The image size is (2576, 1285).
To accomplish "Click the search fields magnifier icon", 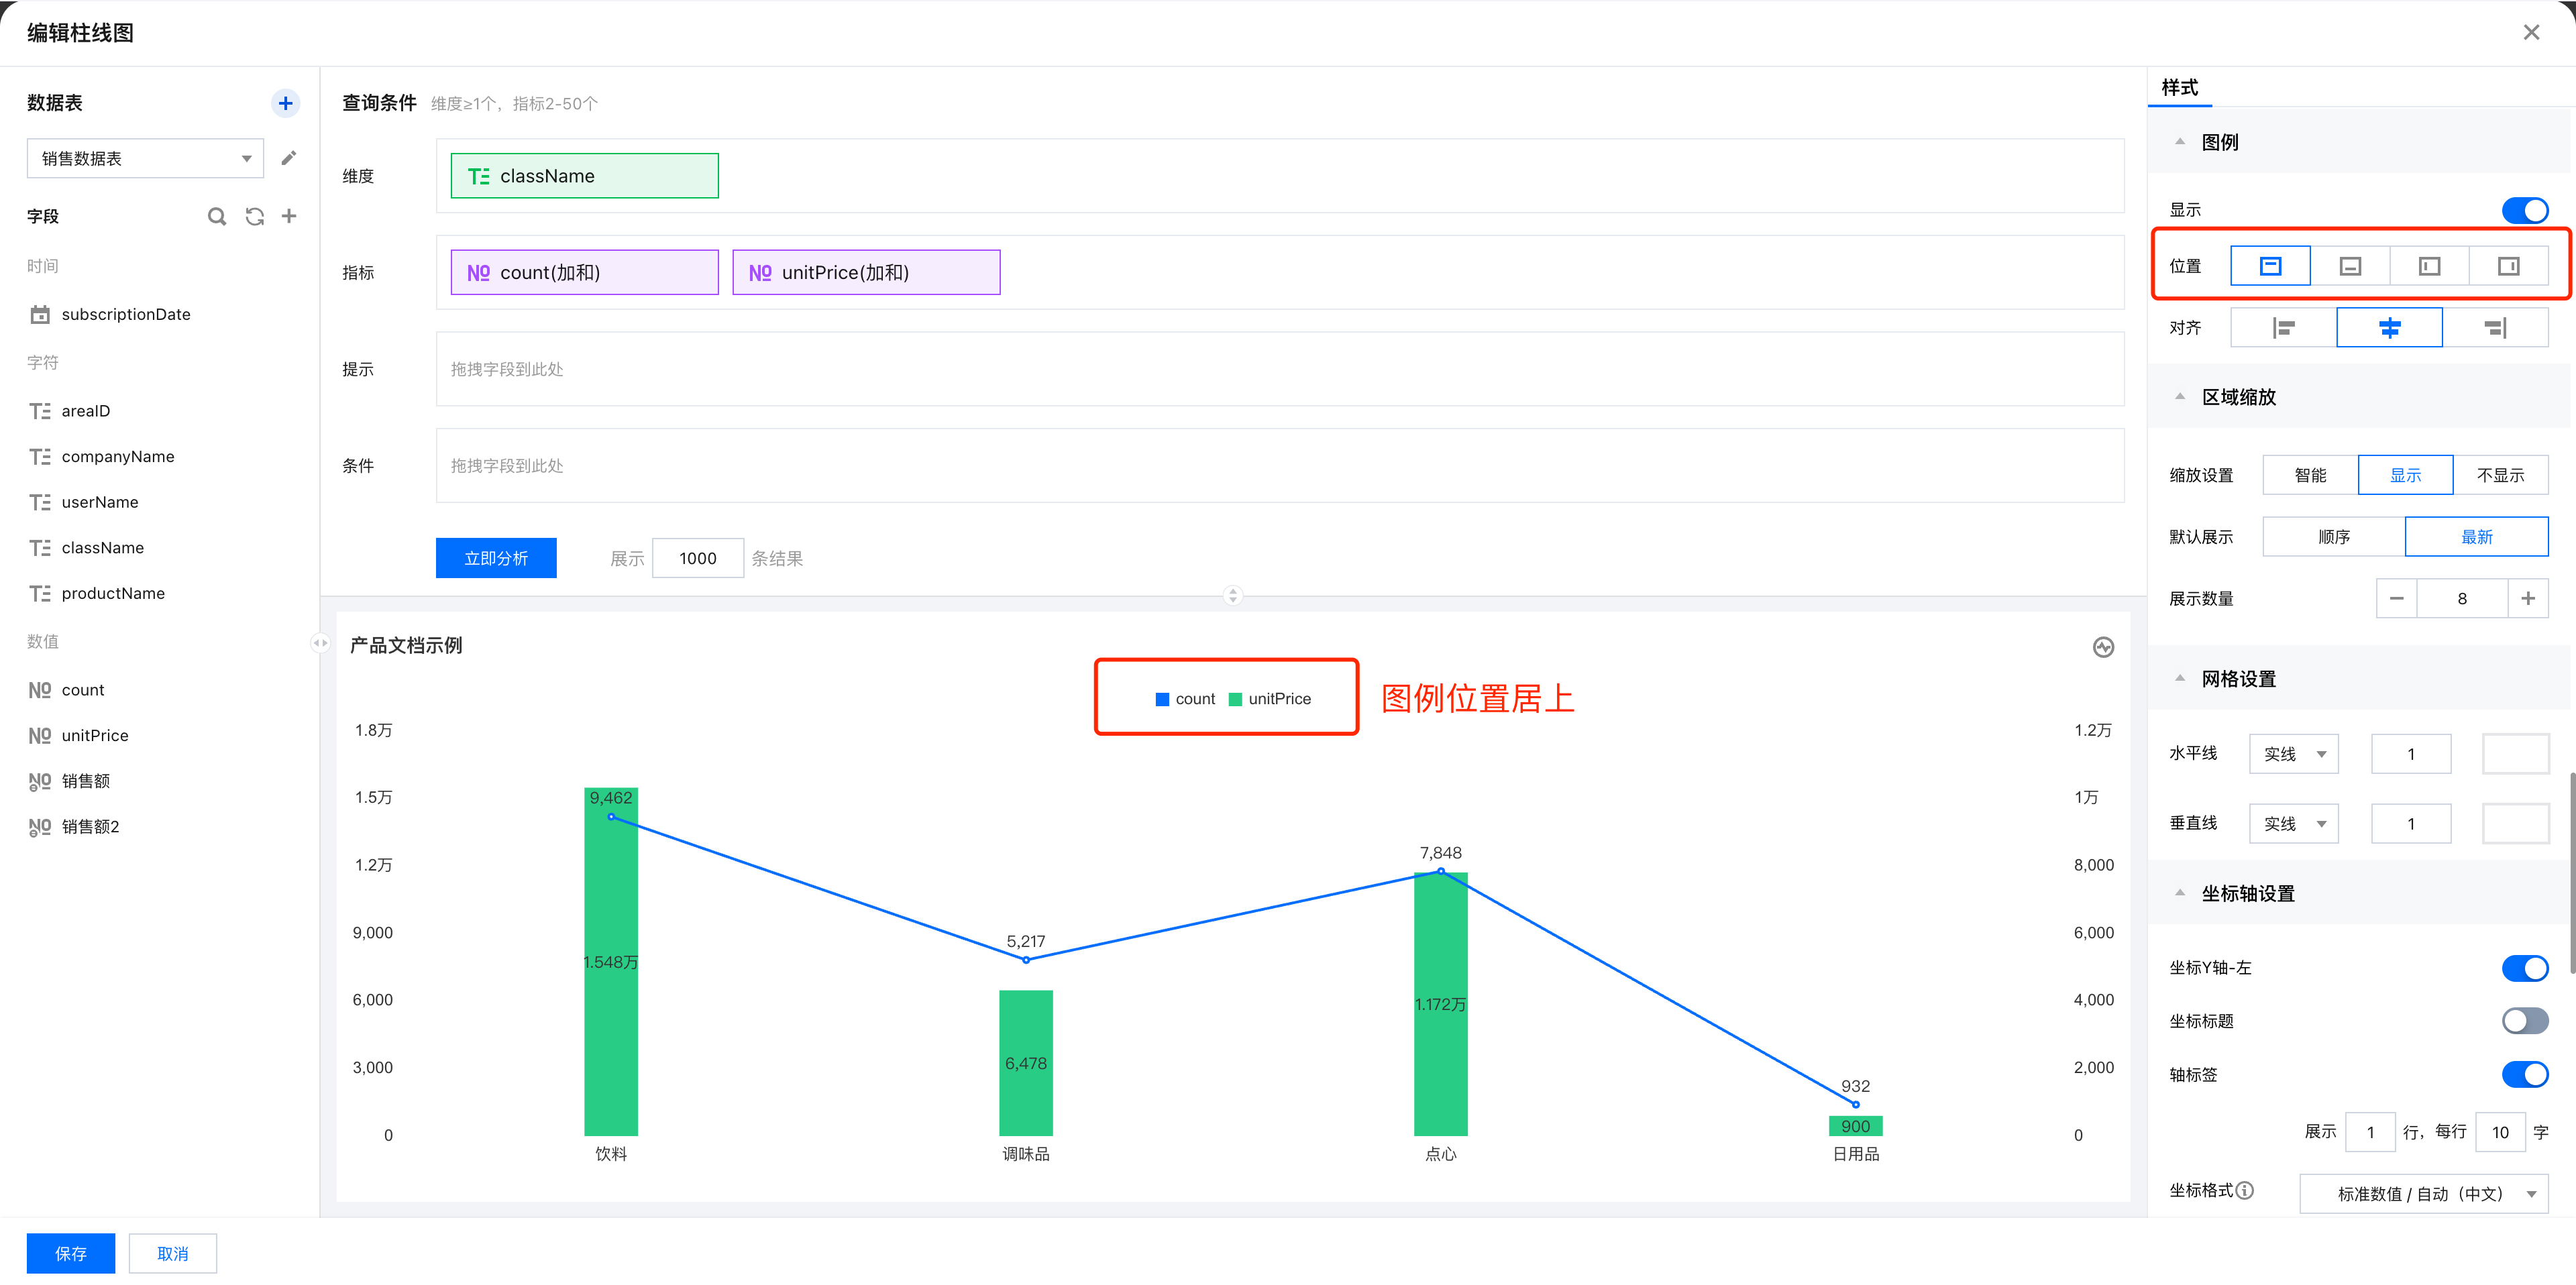I will (x=216, y=216).
